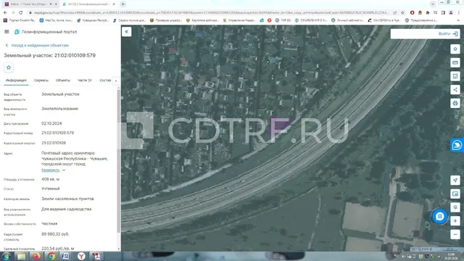Switch to the Сервисы tab
464x261 pixels.
41,80
